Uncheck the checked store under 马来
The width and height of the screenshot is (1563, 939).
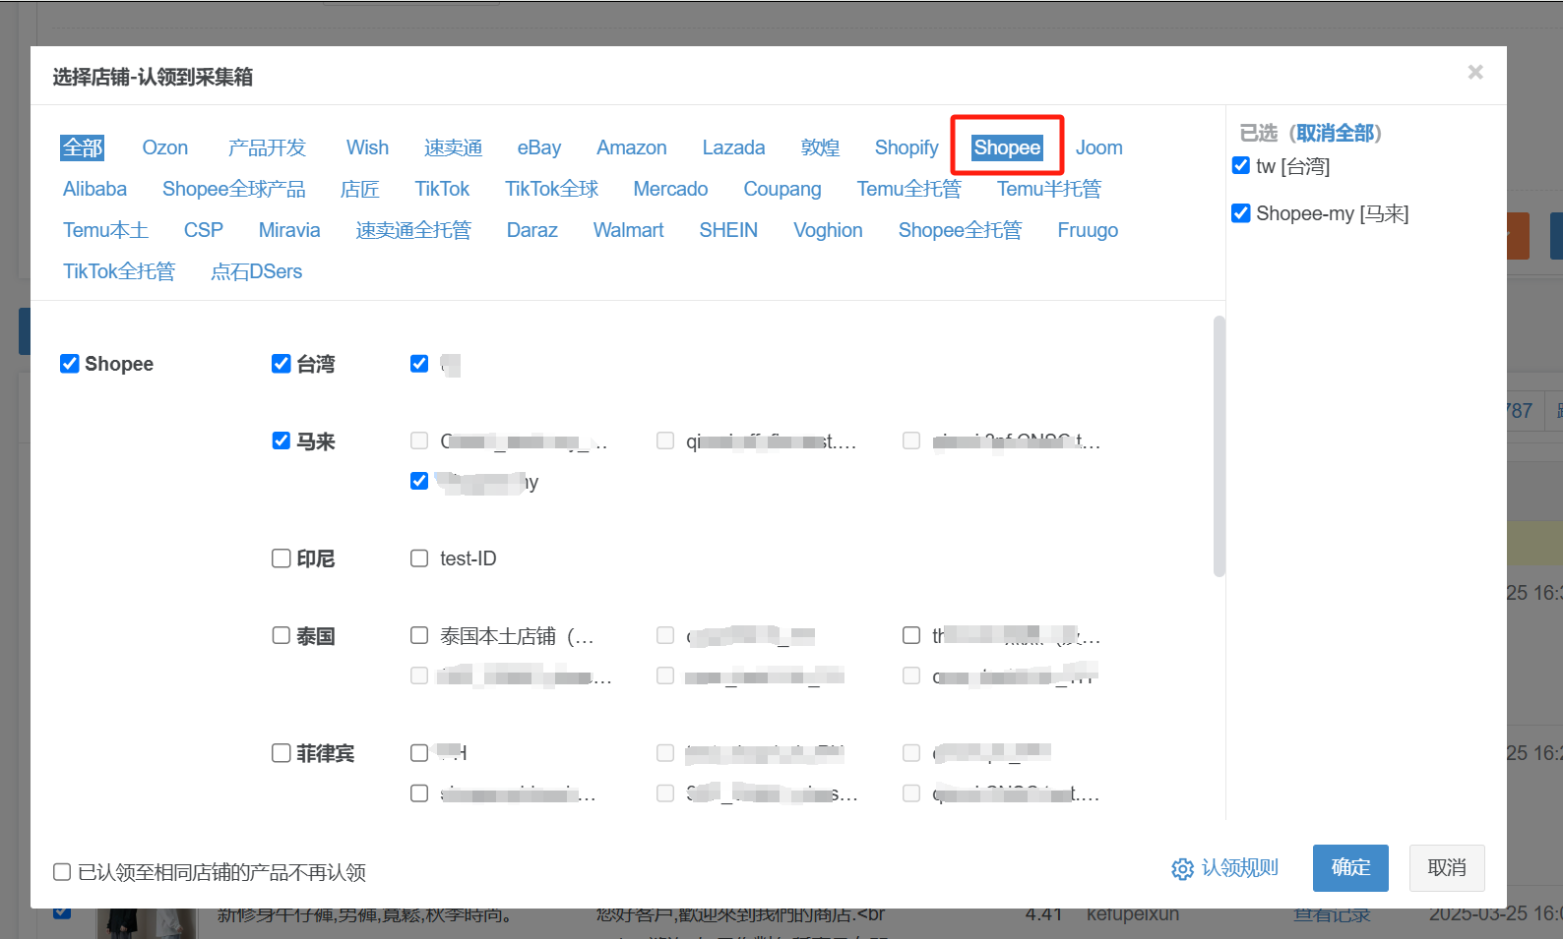point(419,481)
